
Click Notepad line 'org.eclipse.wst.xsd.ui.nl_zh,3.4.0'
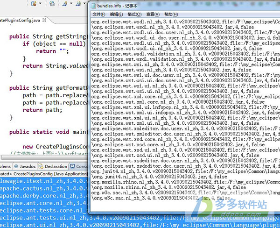tap(186, 150)
